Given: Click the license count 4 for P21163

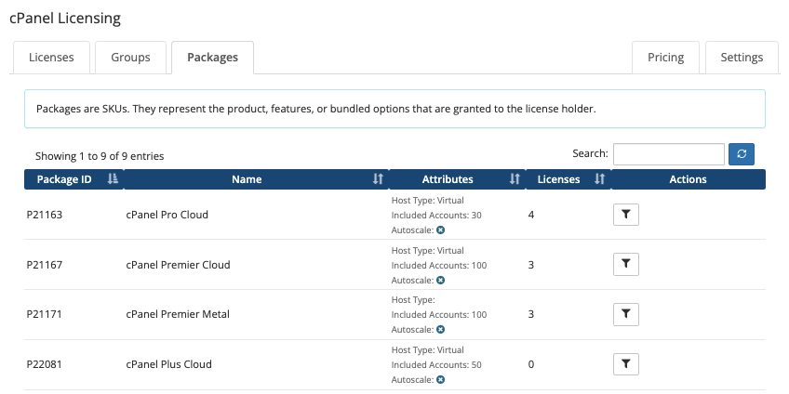Looking at the screenshot, I should [x=531, y=215].
